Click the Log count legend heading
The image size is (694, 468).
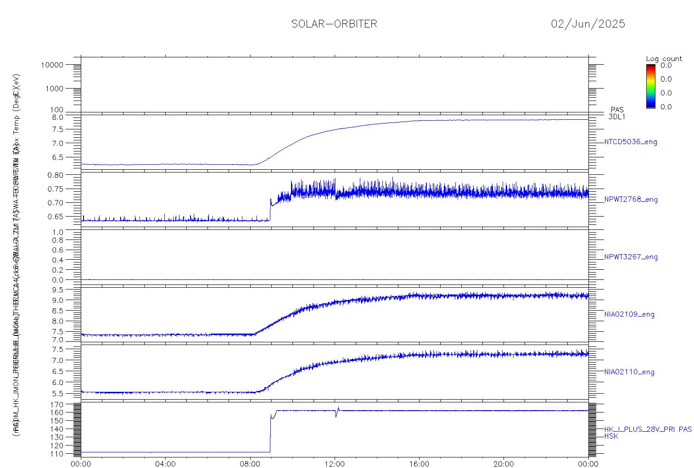click(x=664, y=59)
